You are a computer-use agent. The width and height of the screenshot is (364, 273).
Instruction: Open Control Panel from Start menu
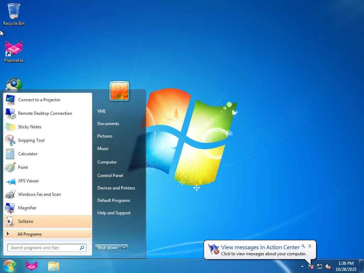(x=110, y=176)
